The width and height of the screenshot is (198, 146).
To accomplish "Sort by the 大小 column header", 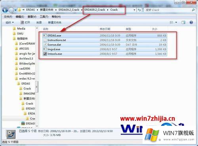I will [x=154, y=29].
